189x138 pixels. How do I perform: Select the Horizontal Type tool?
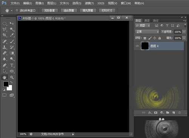12,65
